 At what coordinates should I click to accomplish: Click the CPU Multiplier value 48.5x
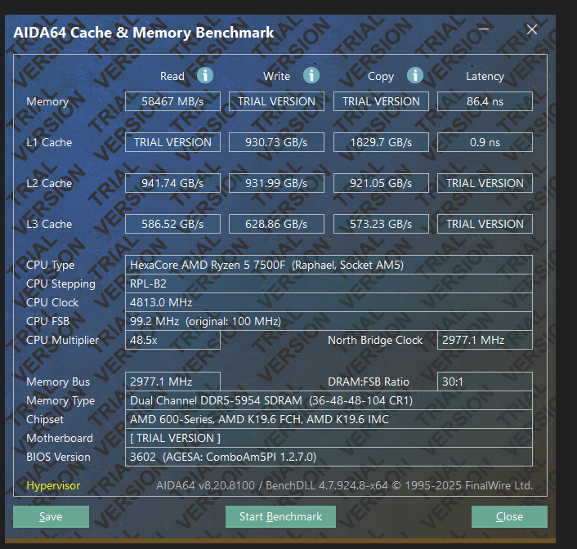[172, 340]
